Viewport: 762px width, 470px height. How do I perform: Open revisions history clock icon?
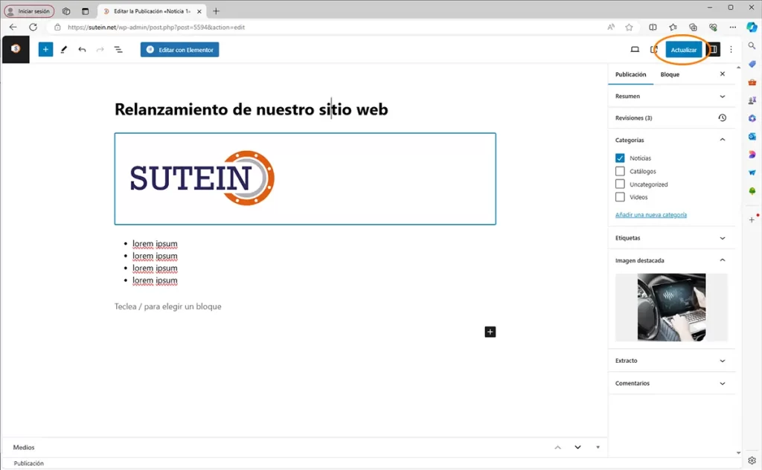pos(722,118)
